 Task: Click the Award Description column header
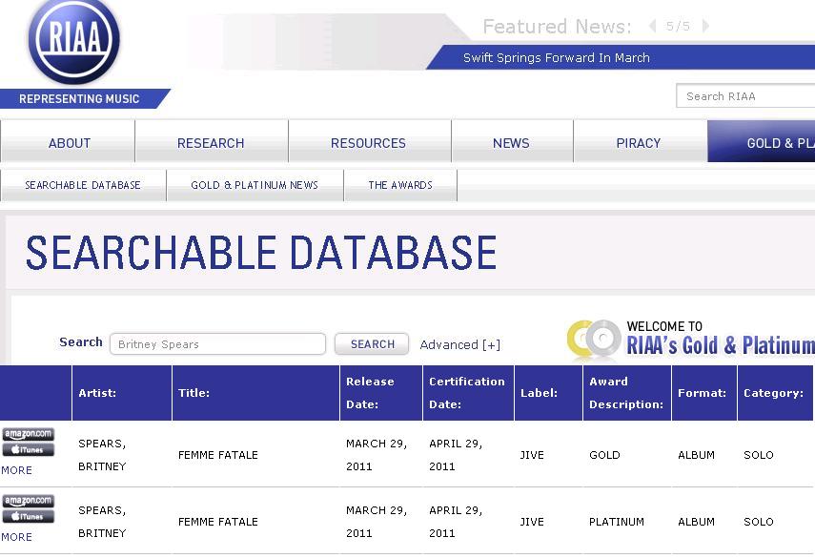(627, 393)
